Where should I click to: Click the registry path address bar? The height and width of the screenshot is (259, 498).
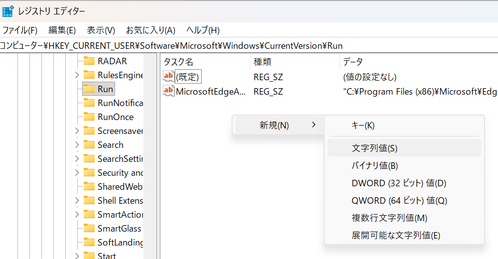point(249,46)
